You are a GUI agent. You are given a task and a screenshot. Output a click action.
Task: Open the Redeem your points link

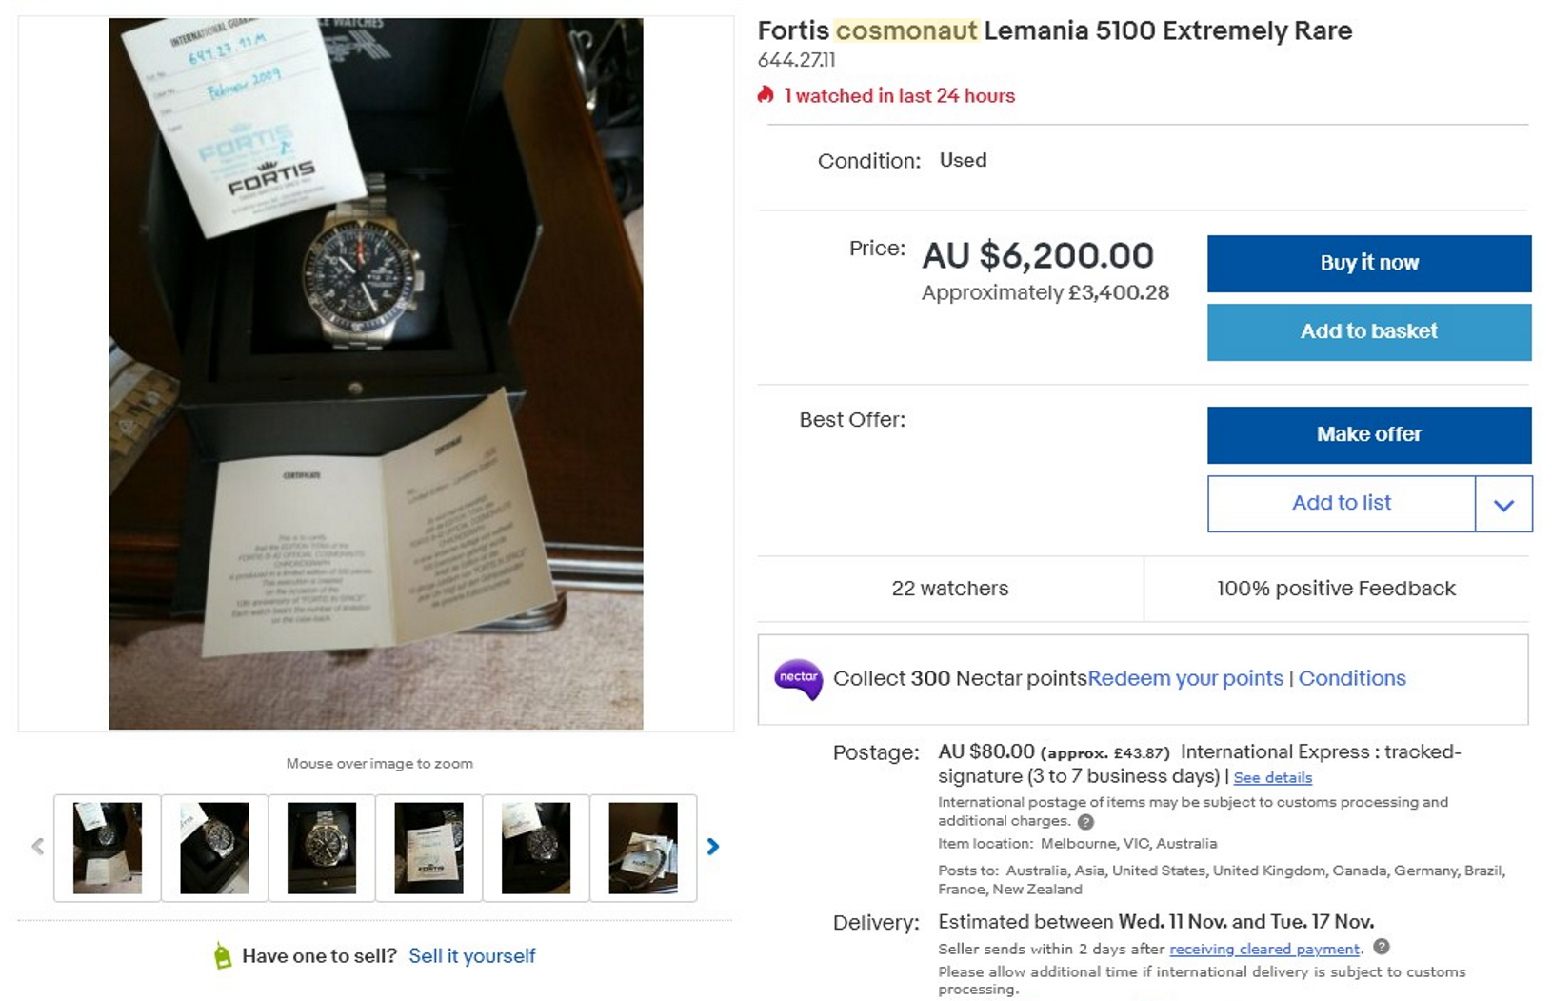coord(1185,678)
